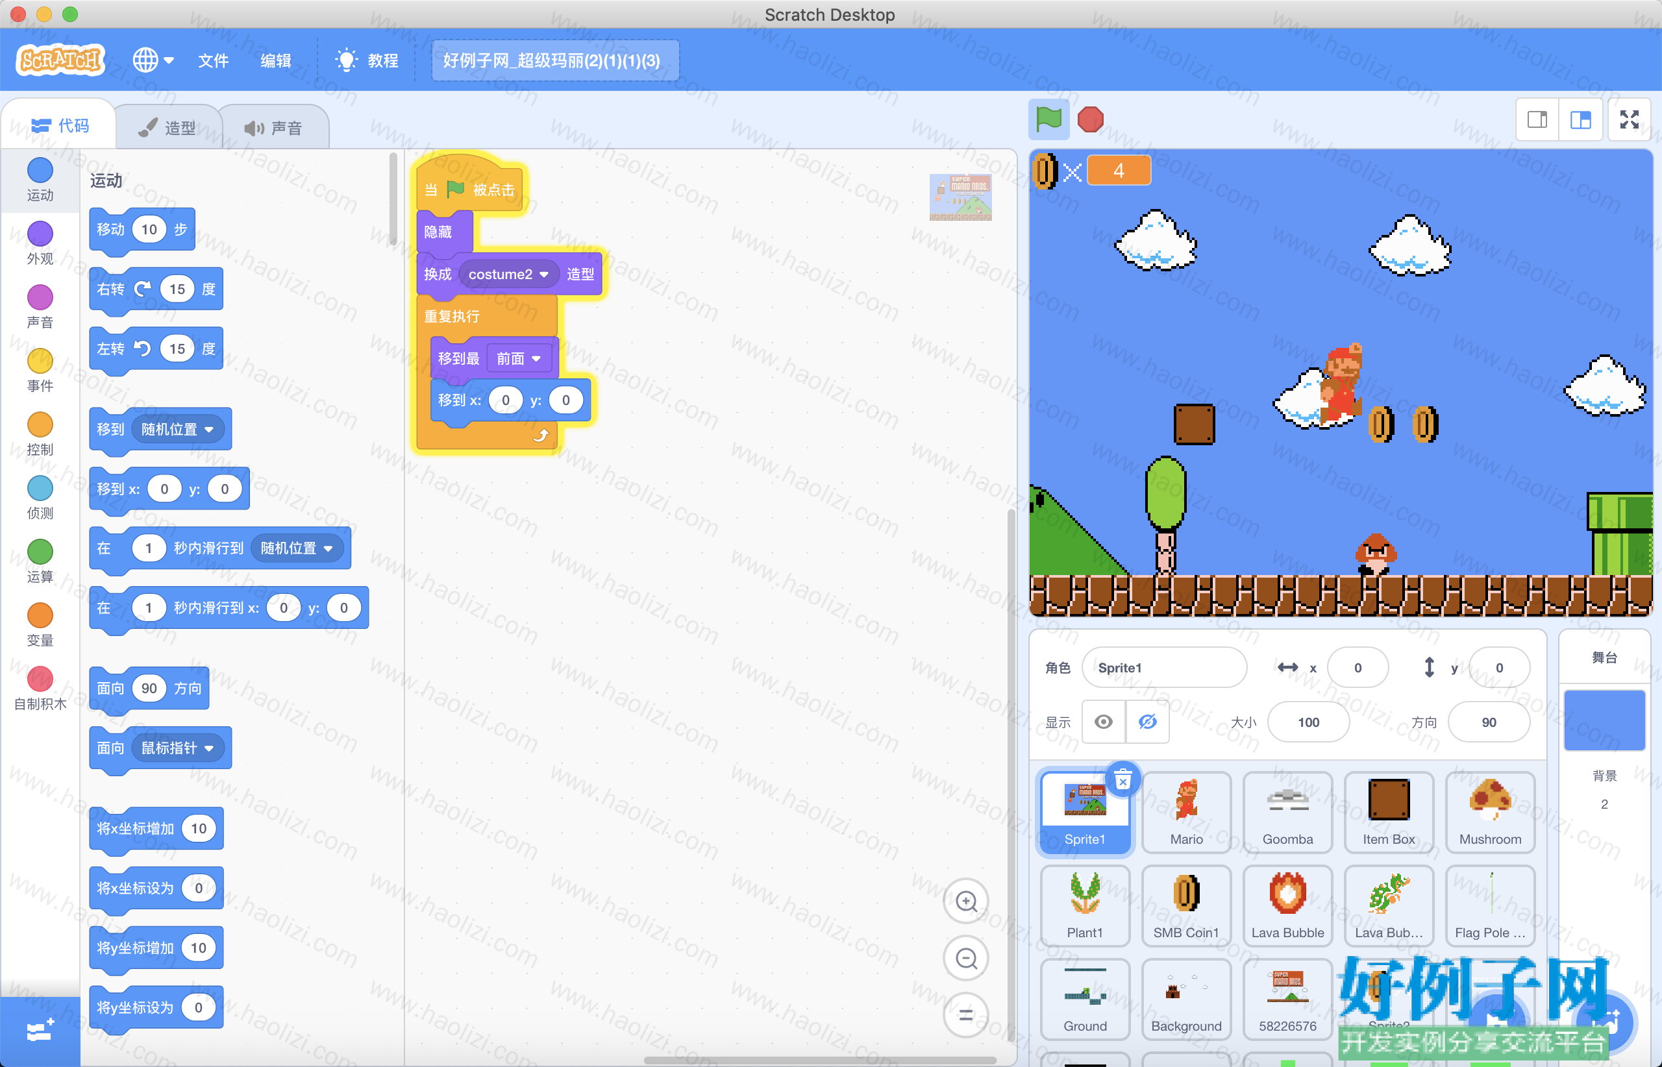The height and width of the screenshot is (1067, 1662).
Task: Zoom in the code workspace
Action: click(965, 901)
